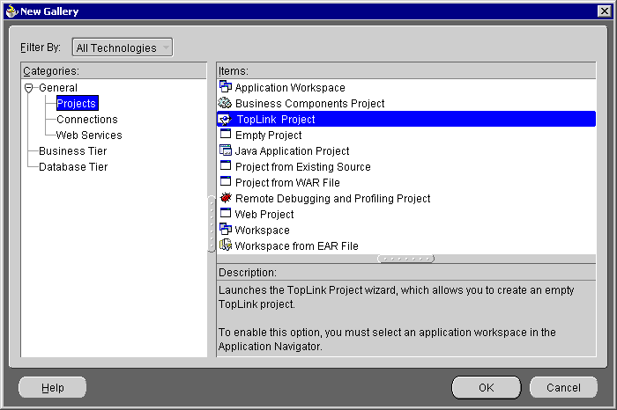Select the Project from WAR File text

click(287, 183)
